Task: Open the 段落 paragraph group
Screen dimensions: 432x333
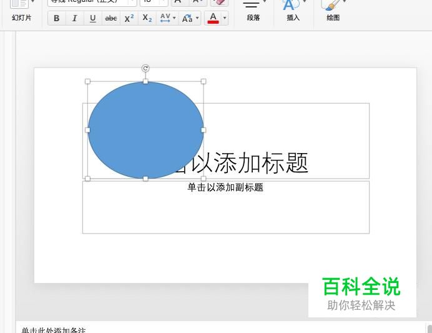Action: 253,11
